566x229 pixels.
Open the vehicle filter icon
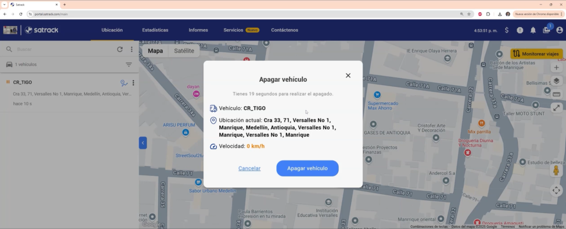click(x=128, y=64)
